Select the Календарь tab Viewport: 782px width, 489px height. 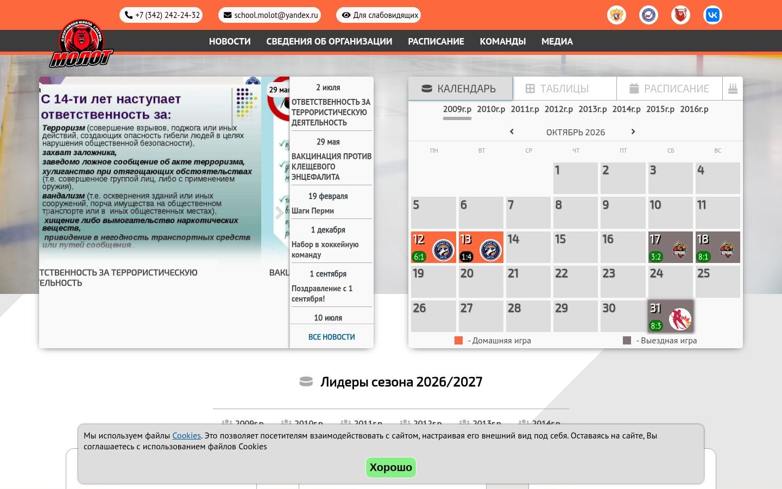pos(460,89)
